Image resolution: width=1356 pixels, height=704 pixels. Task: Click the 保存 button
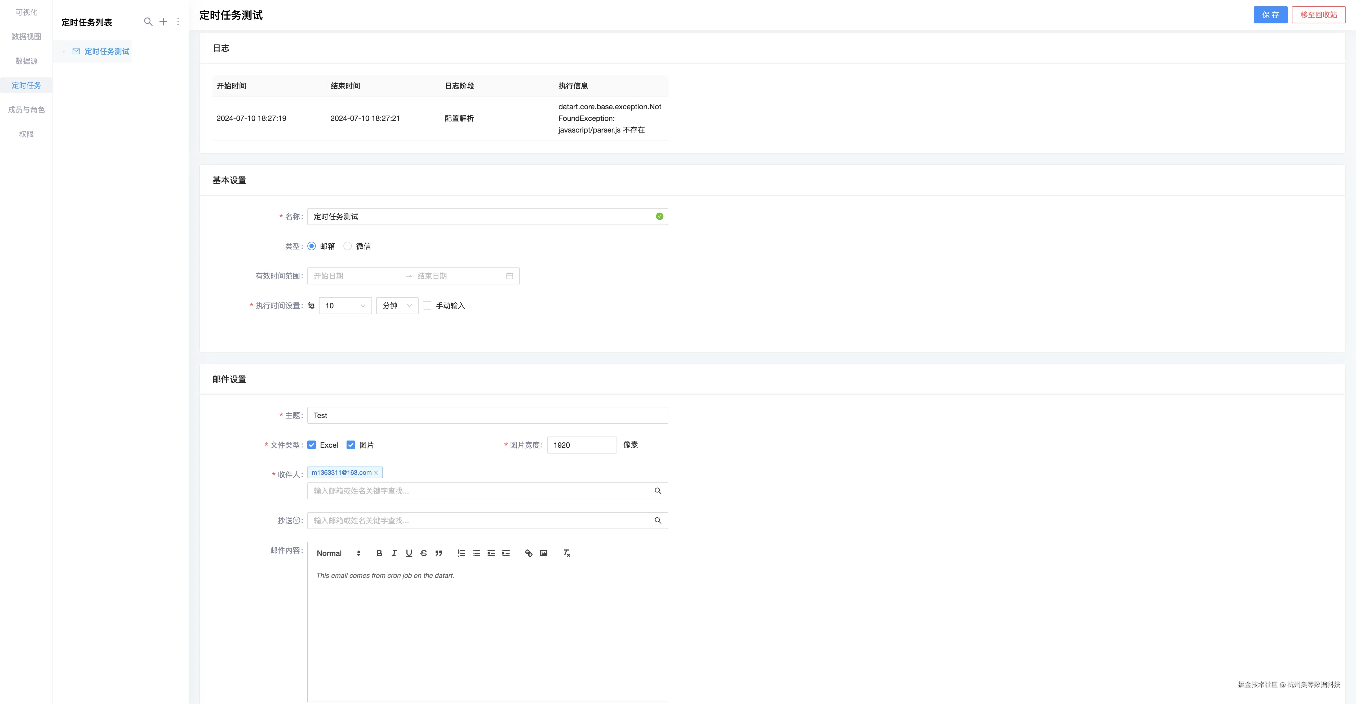tap(1270, 15)
